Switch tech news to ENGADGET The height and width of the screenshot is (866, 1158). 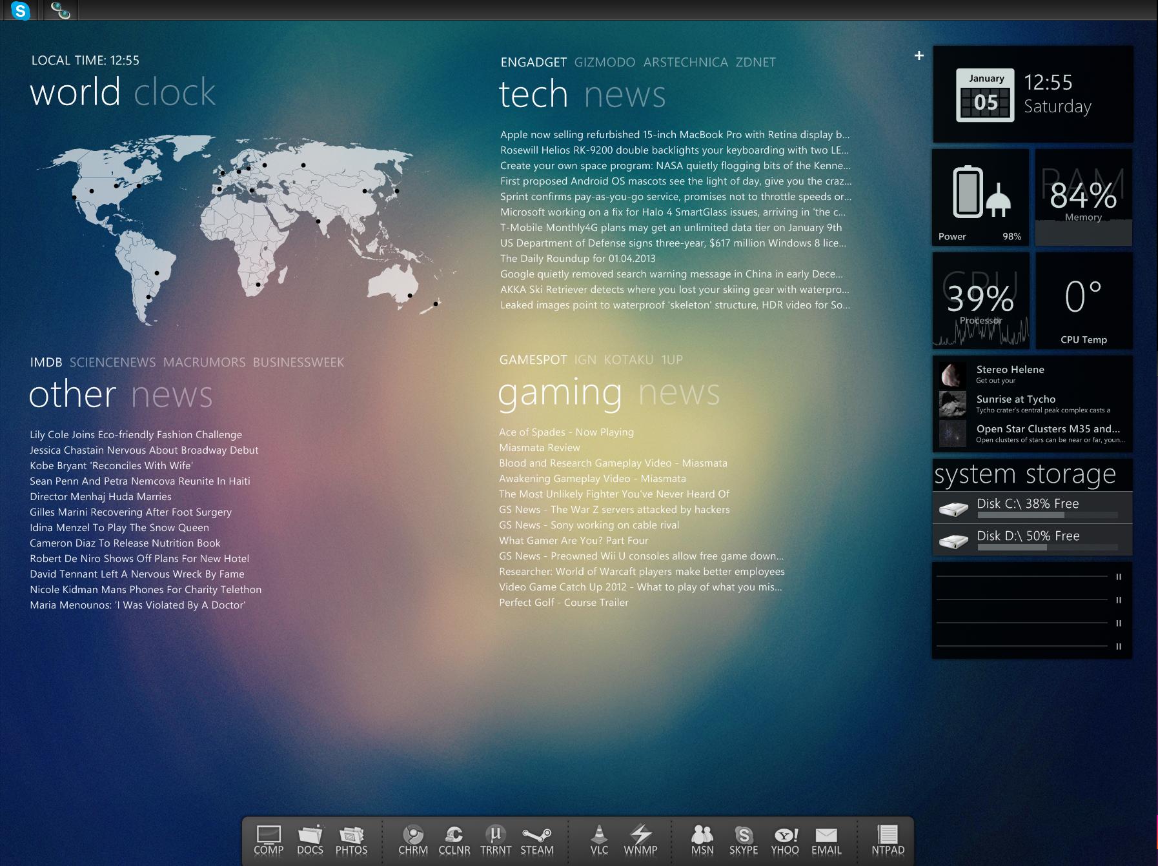(534, 63)
